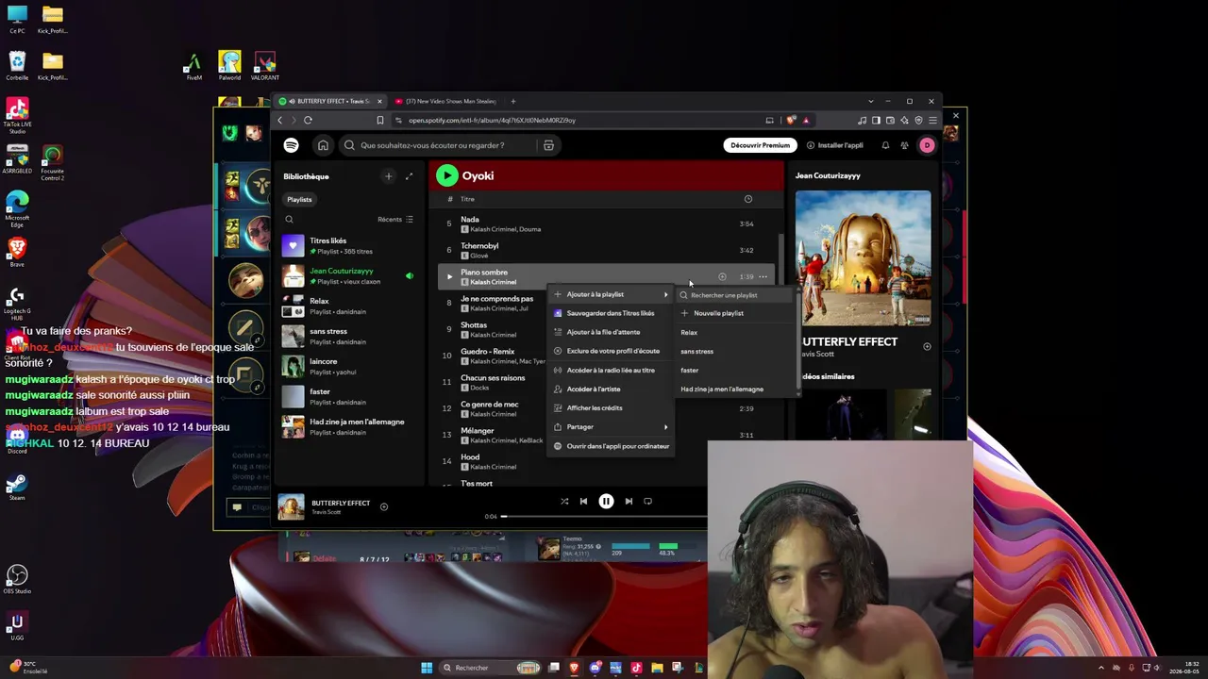Choose Accéder à l'artiste
The width and height of the screenshot is (1208, 679).
pos(612,389)
